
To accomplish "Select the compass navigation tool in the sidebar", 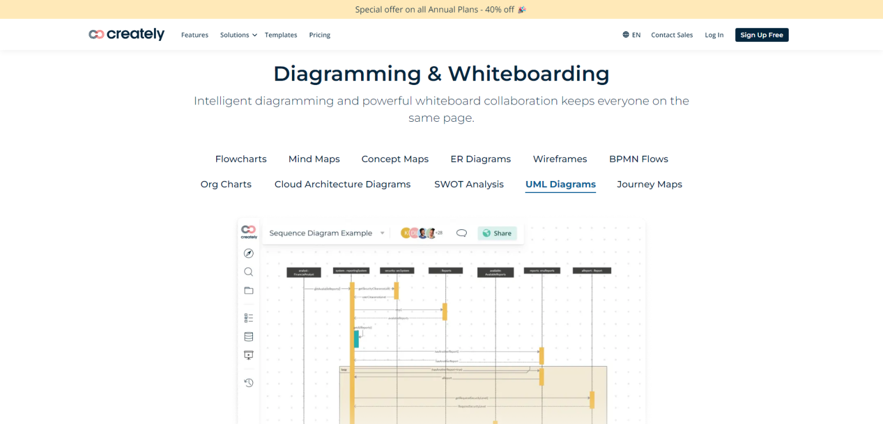I will point(248,253).
